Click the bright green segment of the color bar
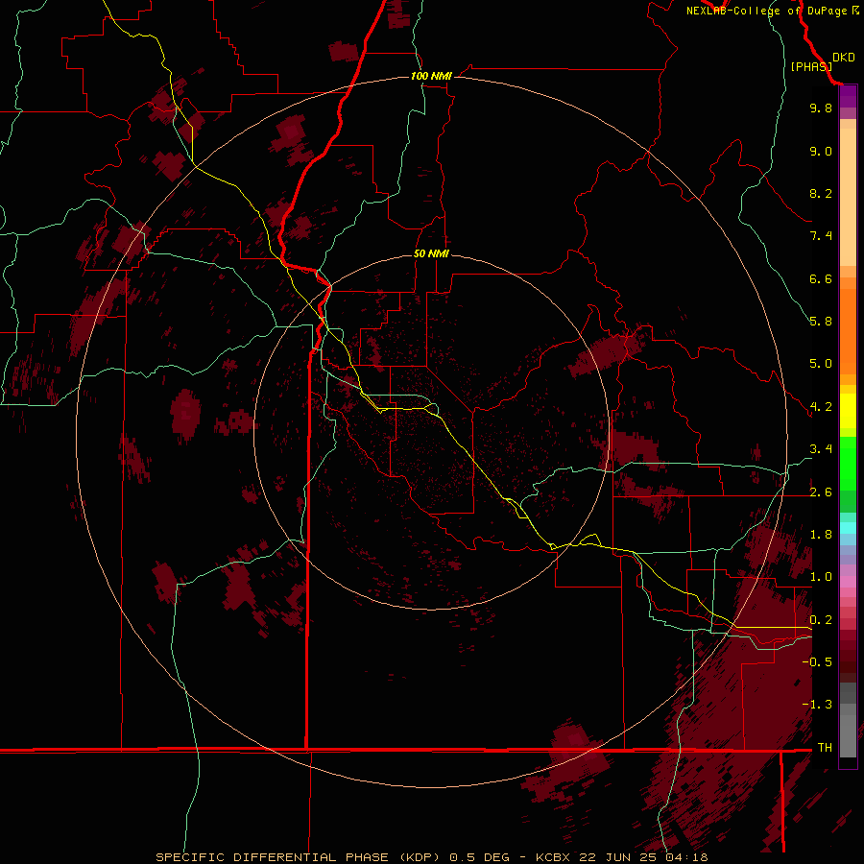The width and height of the screenshot is (864, 864). 848,464
